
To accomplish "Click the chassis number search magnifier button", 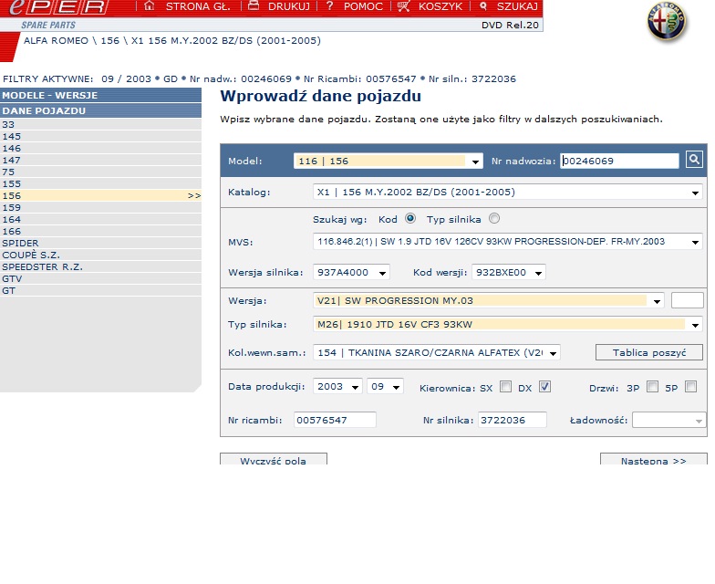I will [694, 160].
